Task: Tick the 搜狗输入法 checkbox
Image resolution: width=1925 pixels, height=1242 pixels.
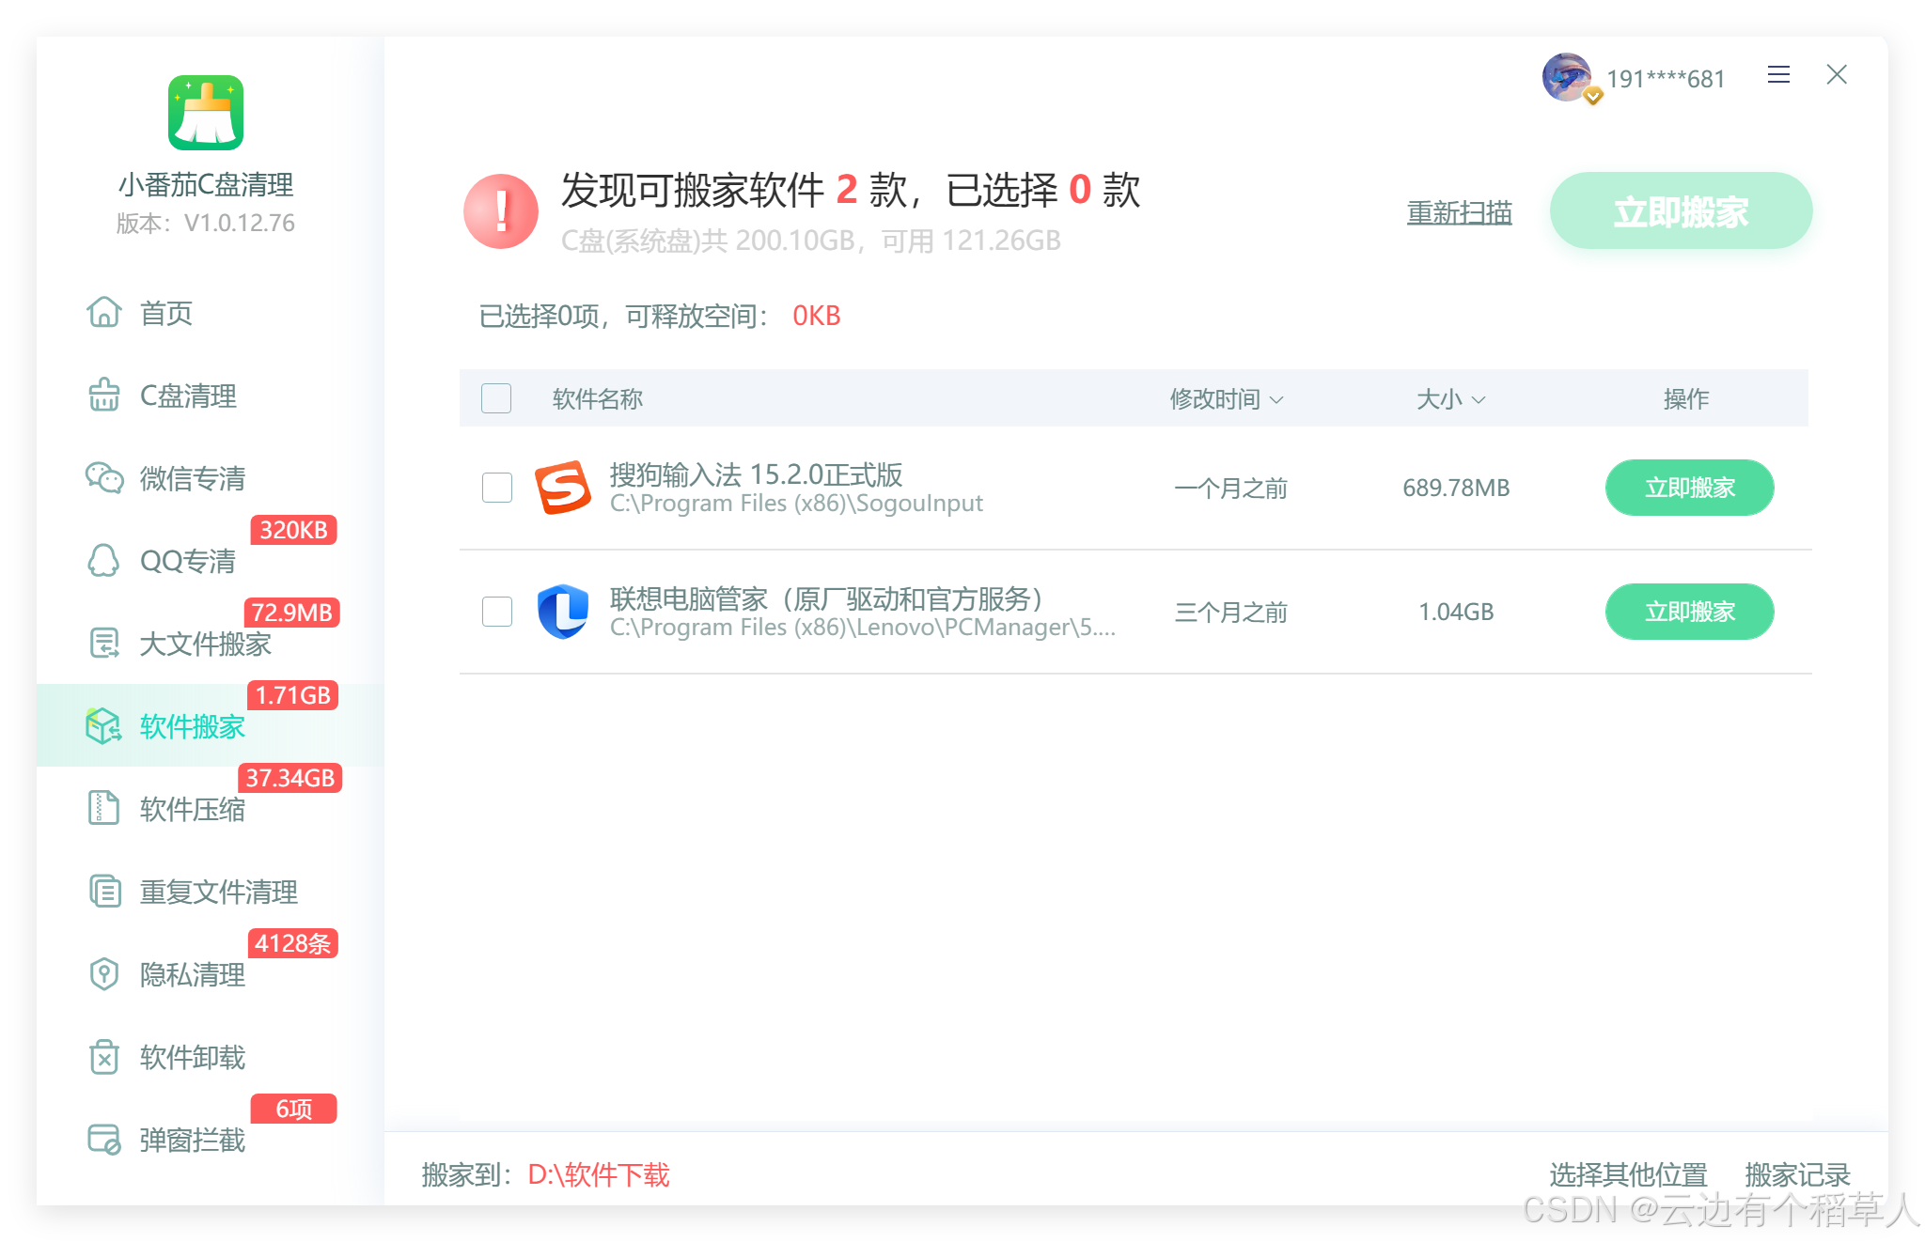Action: coord(497,488)
